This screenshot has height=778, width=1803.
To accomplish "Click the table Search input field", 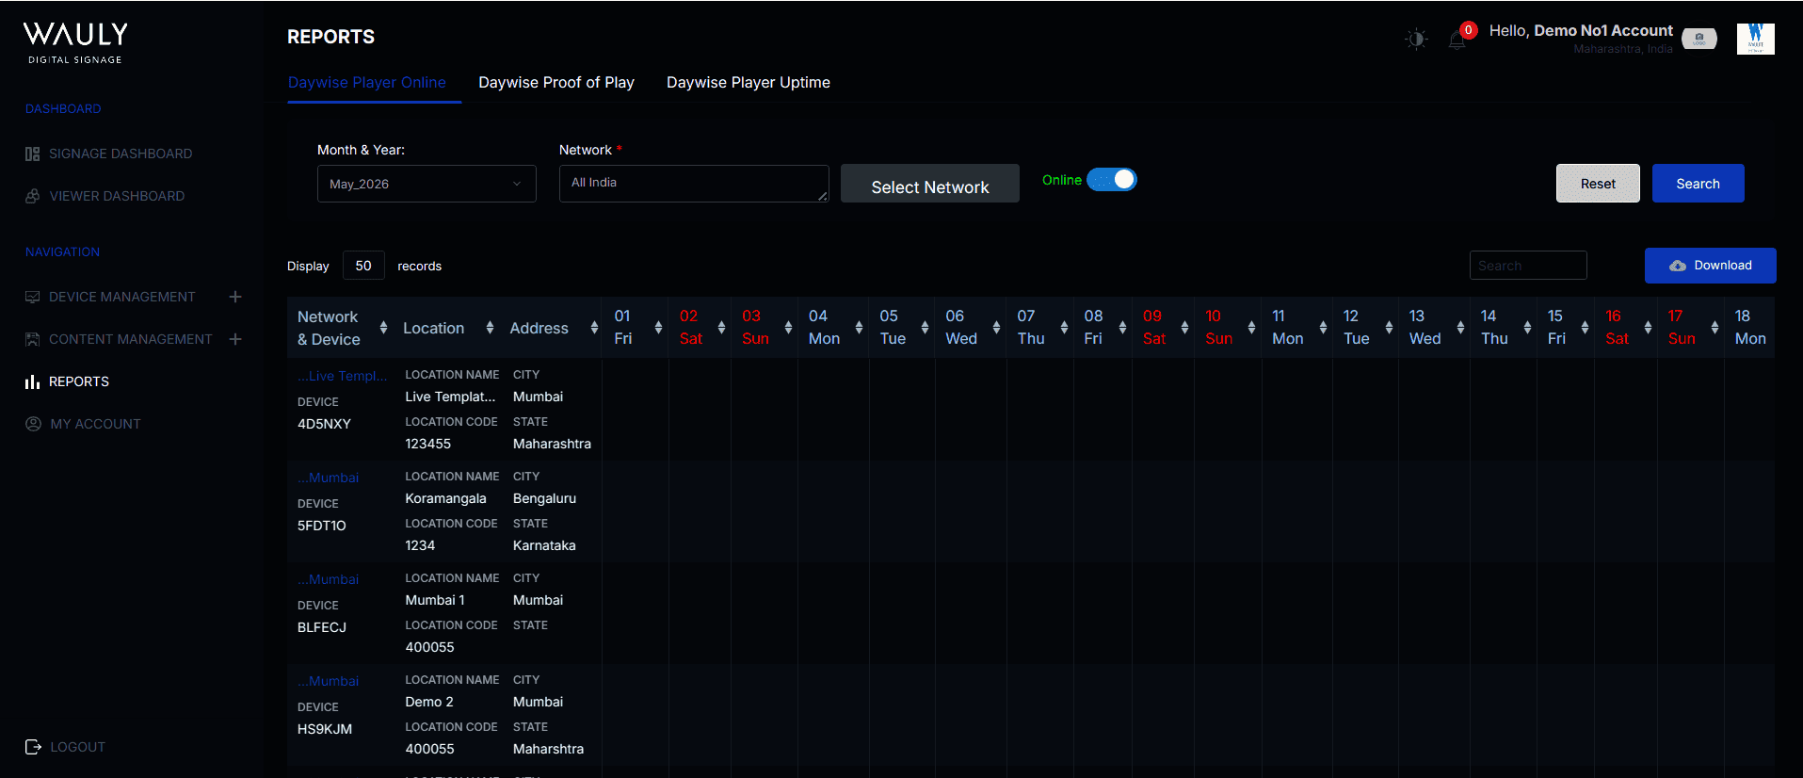I will [x=1528, y=266].
